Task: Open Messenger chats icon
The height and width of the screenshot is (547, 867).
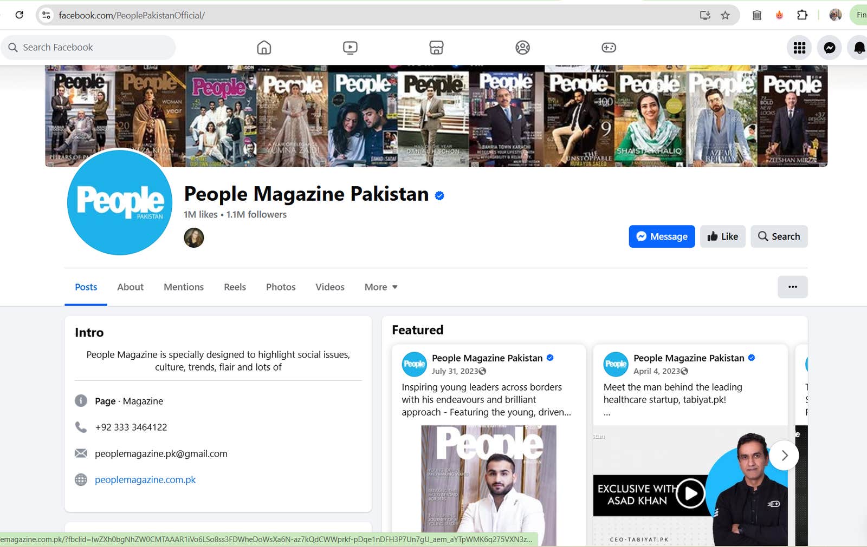Action: point(828,47)
